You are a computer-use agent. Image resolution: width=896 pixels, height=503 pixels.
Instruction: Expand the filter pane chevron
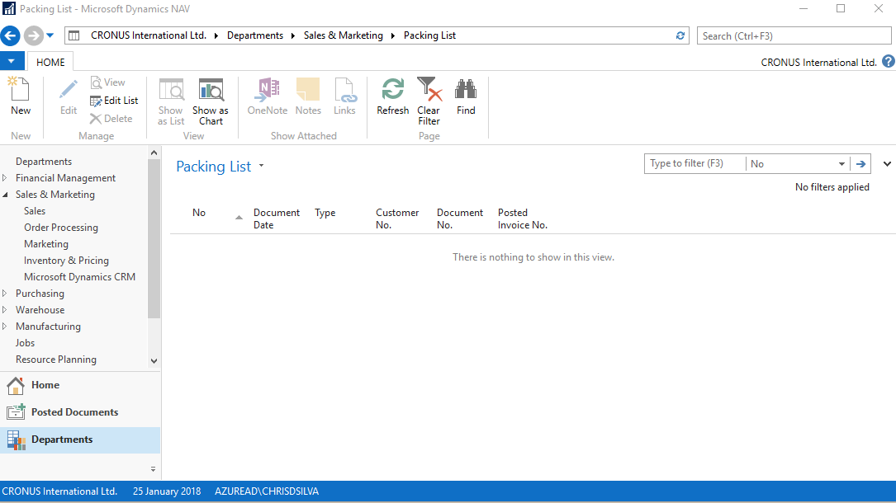887,163
